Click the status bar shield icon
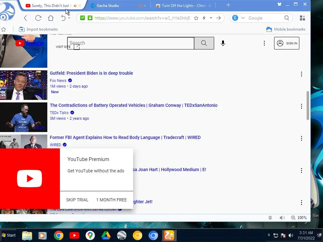The width and height of the screenshot is (323, 242). pyautogui.click(x=270, y=218)
